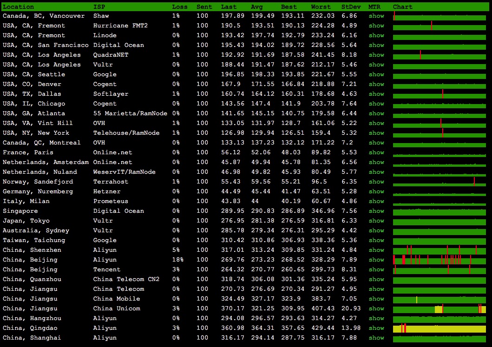Click 'Netherlands, Amsterdam' location
The image size is (492, 347).
[x=46, y=162]
